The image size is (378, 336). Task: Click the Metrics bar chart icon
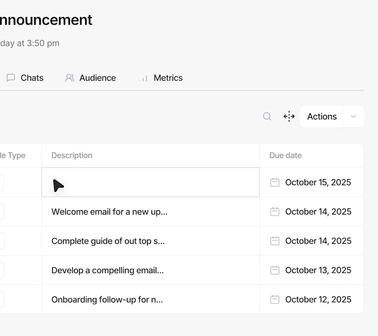(144, 78)
